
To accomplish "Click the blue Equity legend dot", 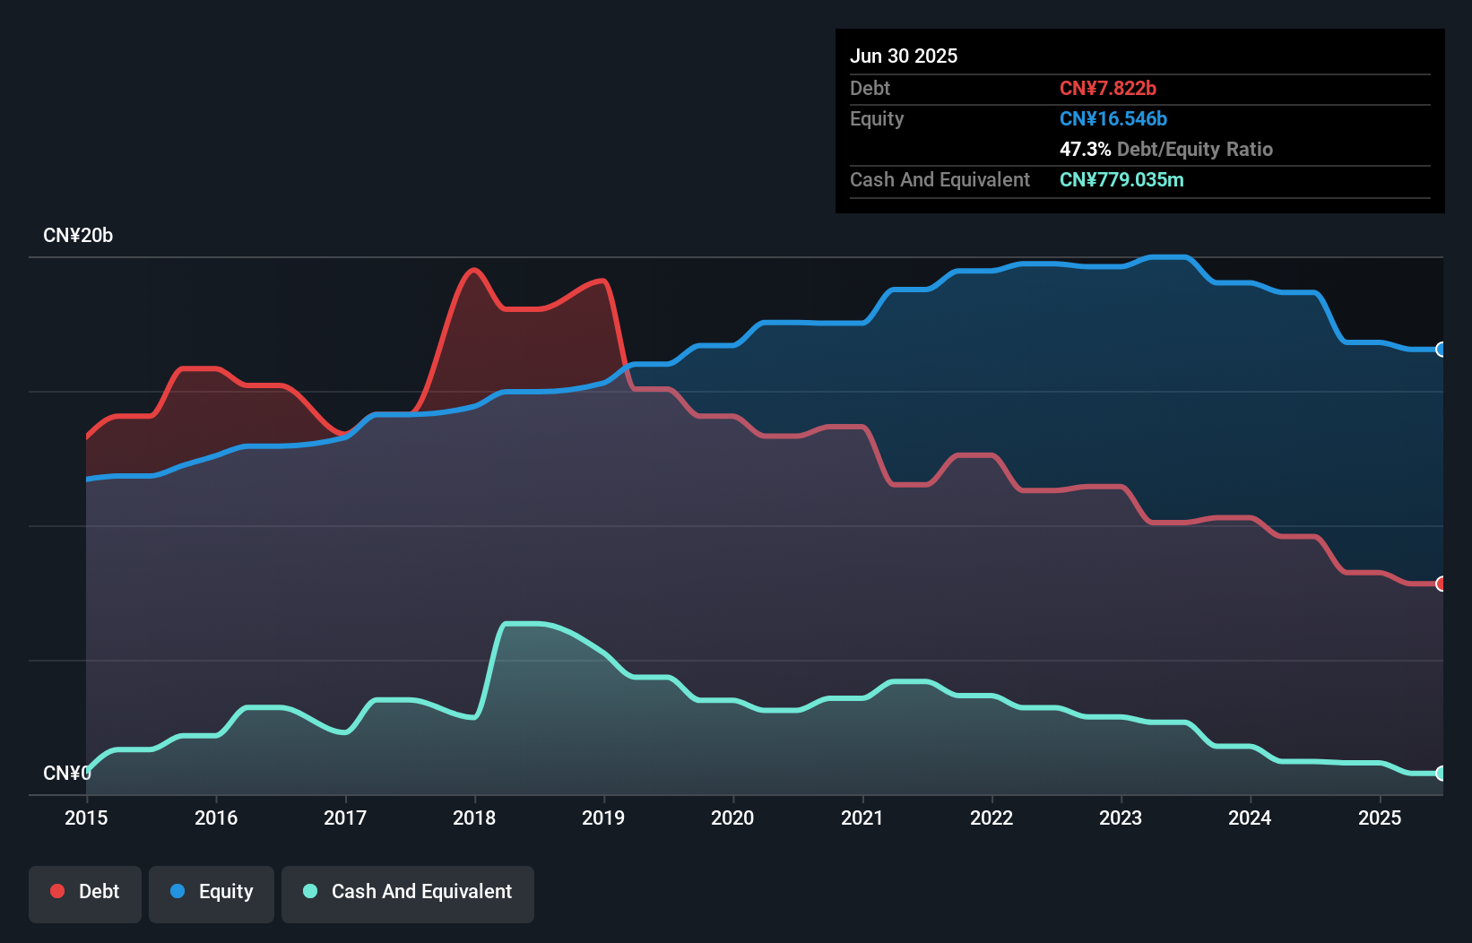I will click(178, 891).
